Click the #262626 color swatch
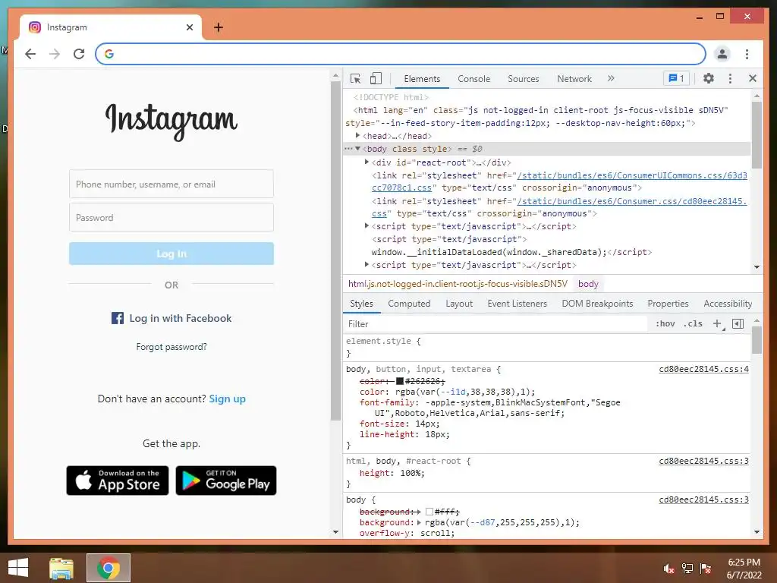The image size is (777, 583). (399, 381)
